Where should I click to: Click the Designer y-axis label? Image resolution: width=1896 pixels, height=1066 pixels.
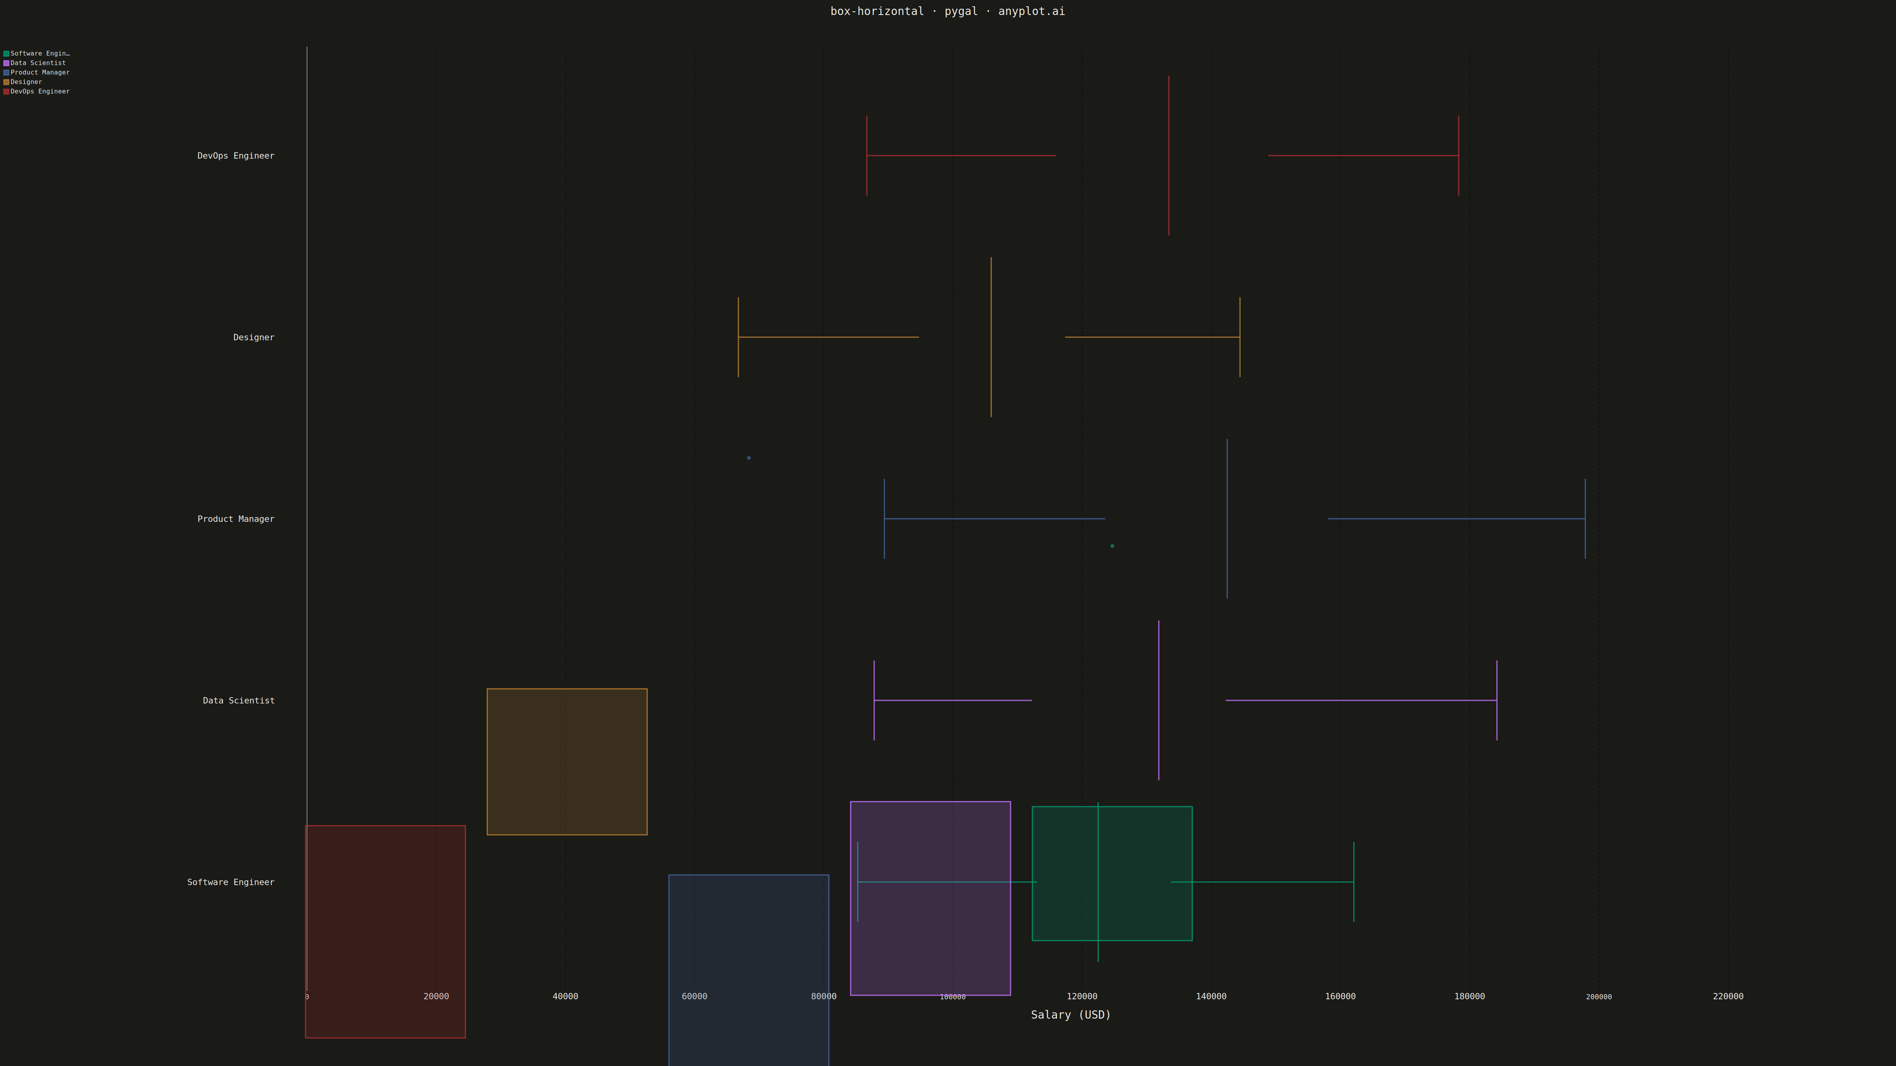[254, 338]
